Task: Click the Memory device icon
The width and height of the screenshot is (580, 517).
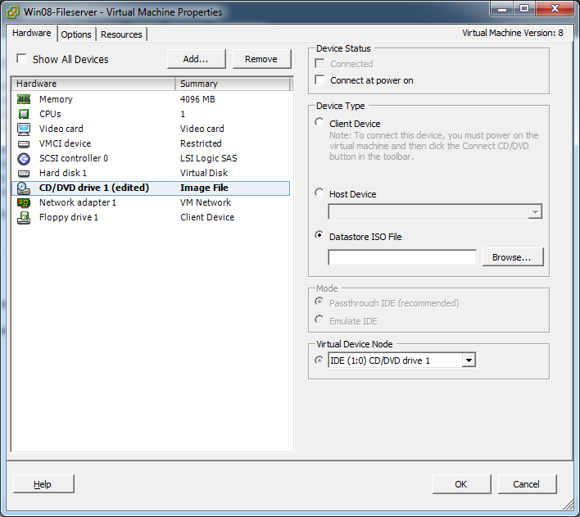Action: coord(24,99)
